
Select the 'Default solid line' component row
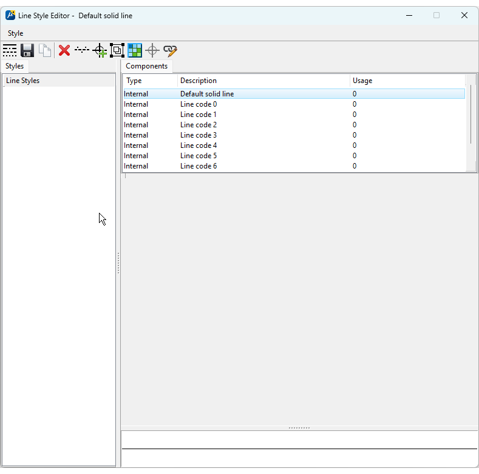tap(294, 93)
